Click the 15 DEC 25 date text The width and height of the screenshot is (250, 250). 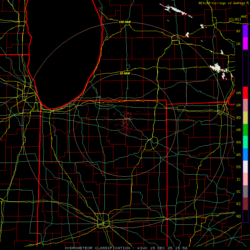(161, 248)
